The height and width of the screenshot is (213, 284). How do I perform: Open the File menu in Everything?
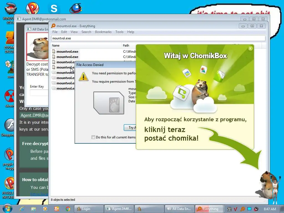pos(55,32)
